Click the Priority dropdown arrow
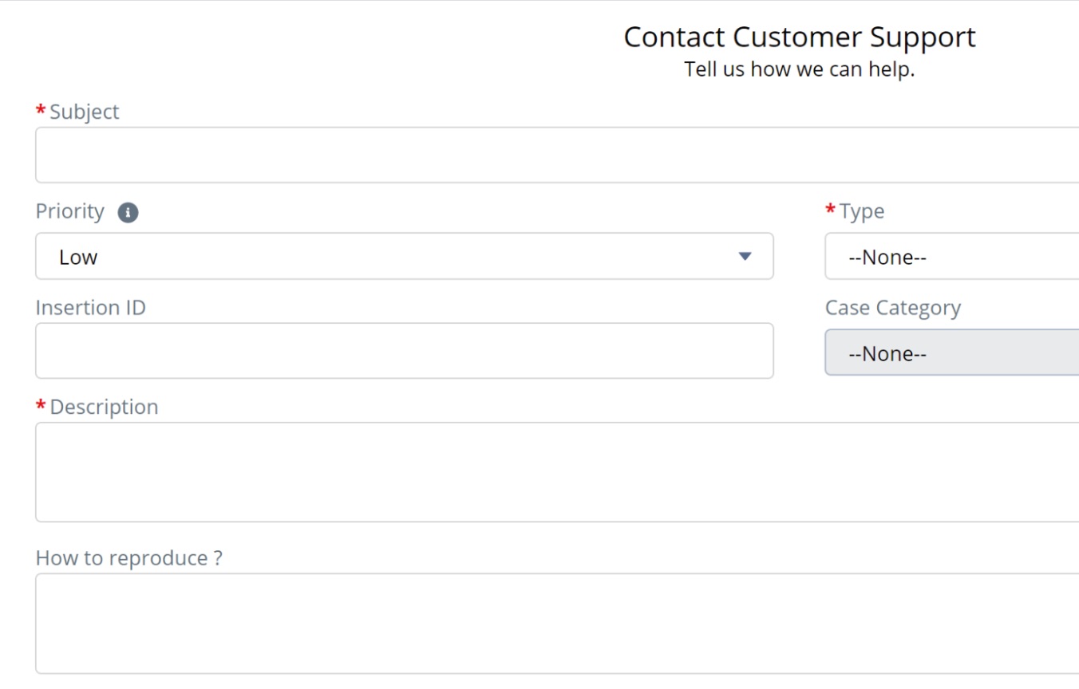The image size is (1079, 689). click(745, 257)
